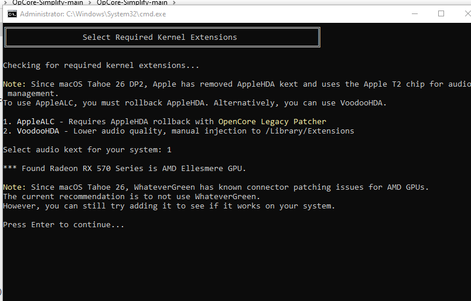The width and height of the screenshot is (471, 301).
Task: Click the OpenCore Legacy Patcher text
Action: tap(272, 122)
